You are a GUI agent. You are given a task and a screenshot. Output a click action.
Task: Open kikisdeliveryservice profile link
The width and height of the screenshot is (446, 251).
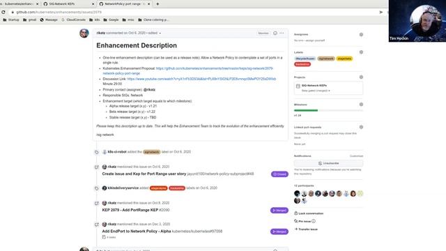(123, 188)
